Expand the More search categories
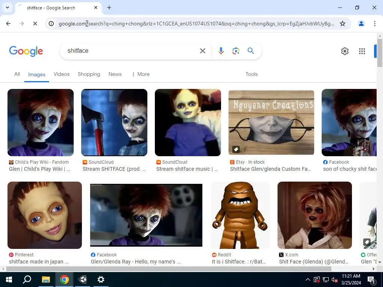 141,74
